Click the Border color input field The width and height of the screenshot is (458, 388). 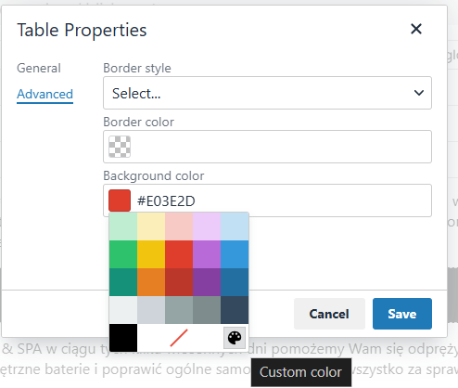[267, 147]
